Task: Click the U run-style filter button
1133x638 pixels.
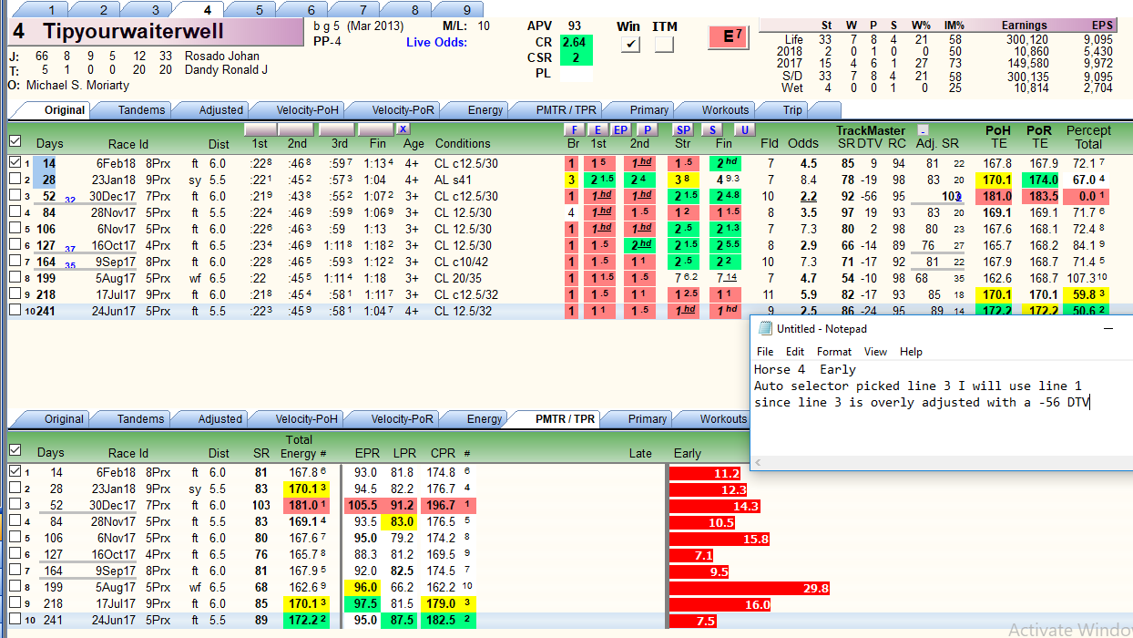Action: point(744,130)
